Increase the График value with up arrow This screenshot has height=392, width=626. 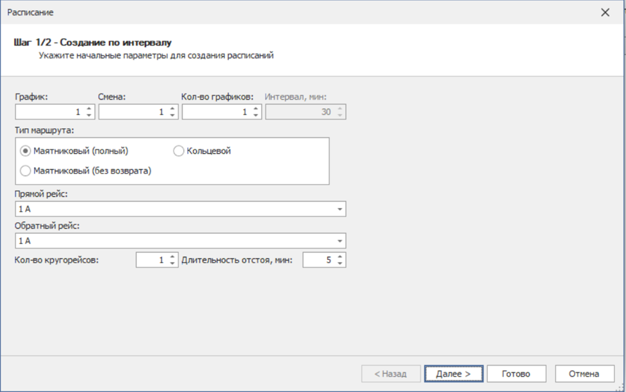tap(89, 108)
